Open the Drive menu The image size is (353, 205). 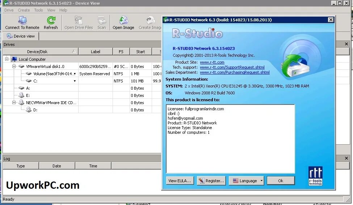point(9,10)
